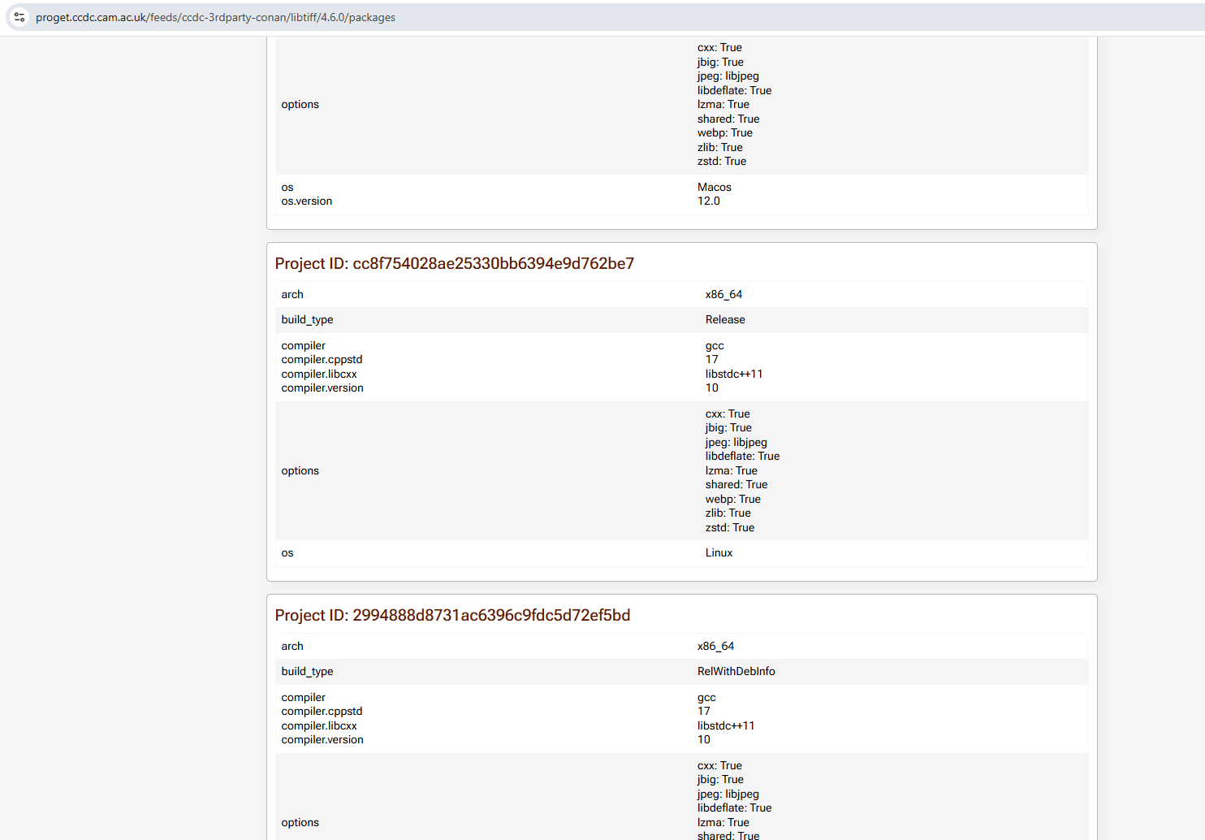Viewport: 1205px width, 840px height.
Task: Click the site information icon in address bar
Action: click(19, 17)
